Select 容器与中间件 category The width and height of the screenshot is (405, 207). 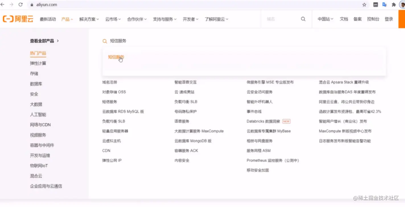(x=42, y=145)
